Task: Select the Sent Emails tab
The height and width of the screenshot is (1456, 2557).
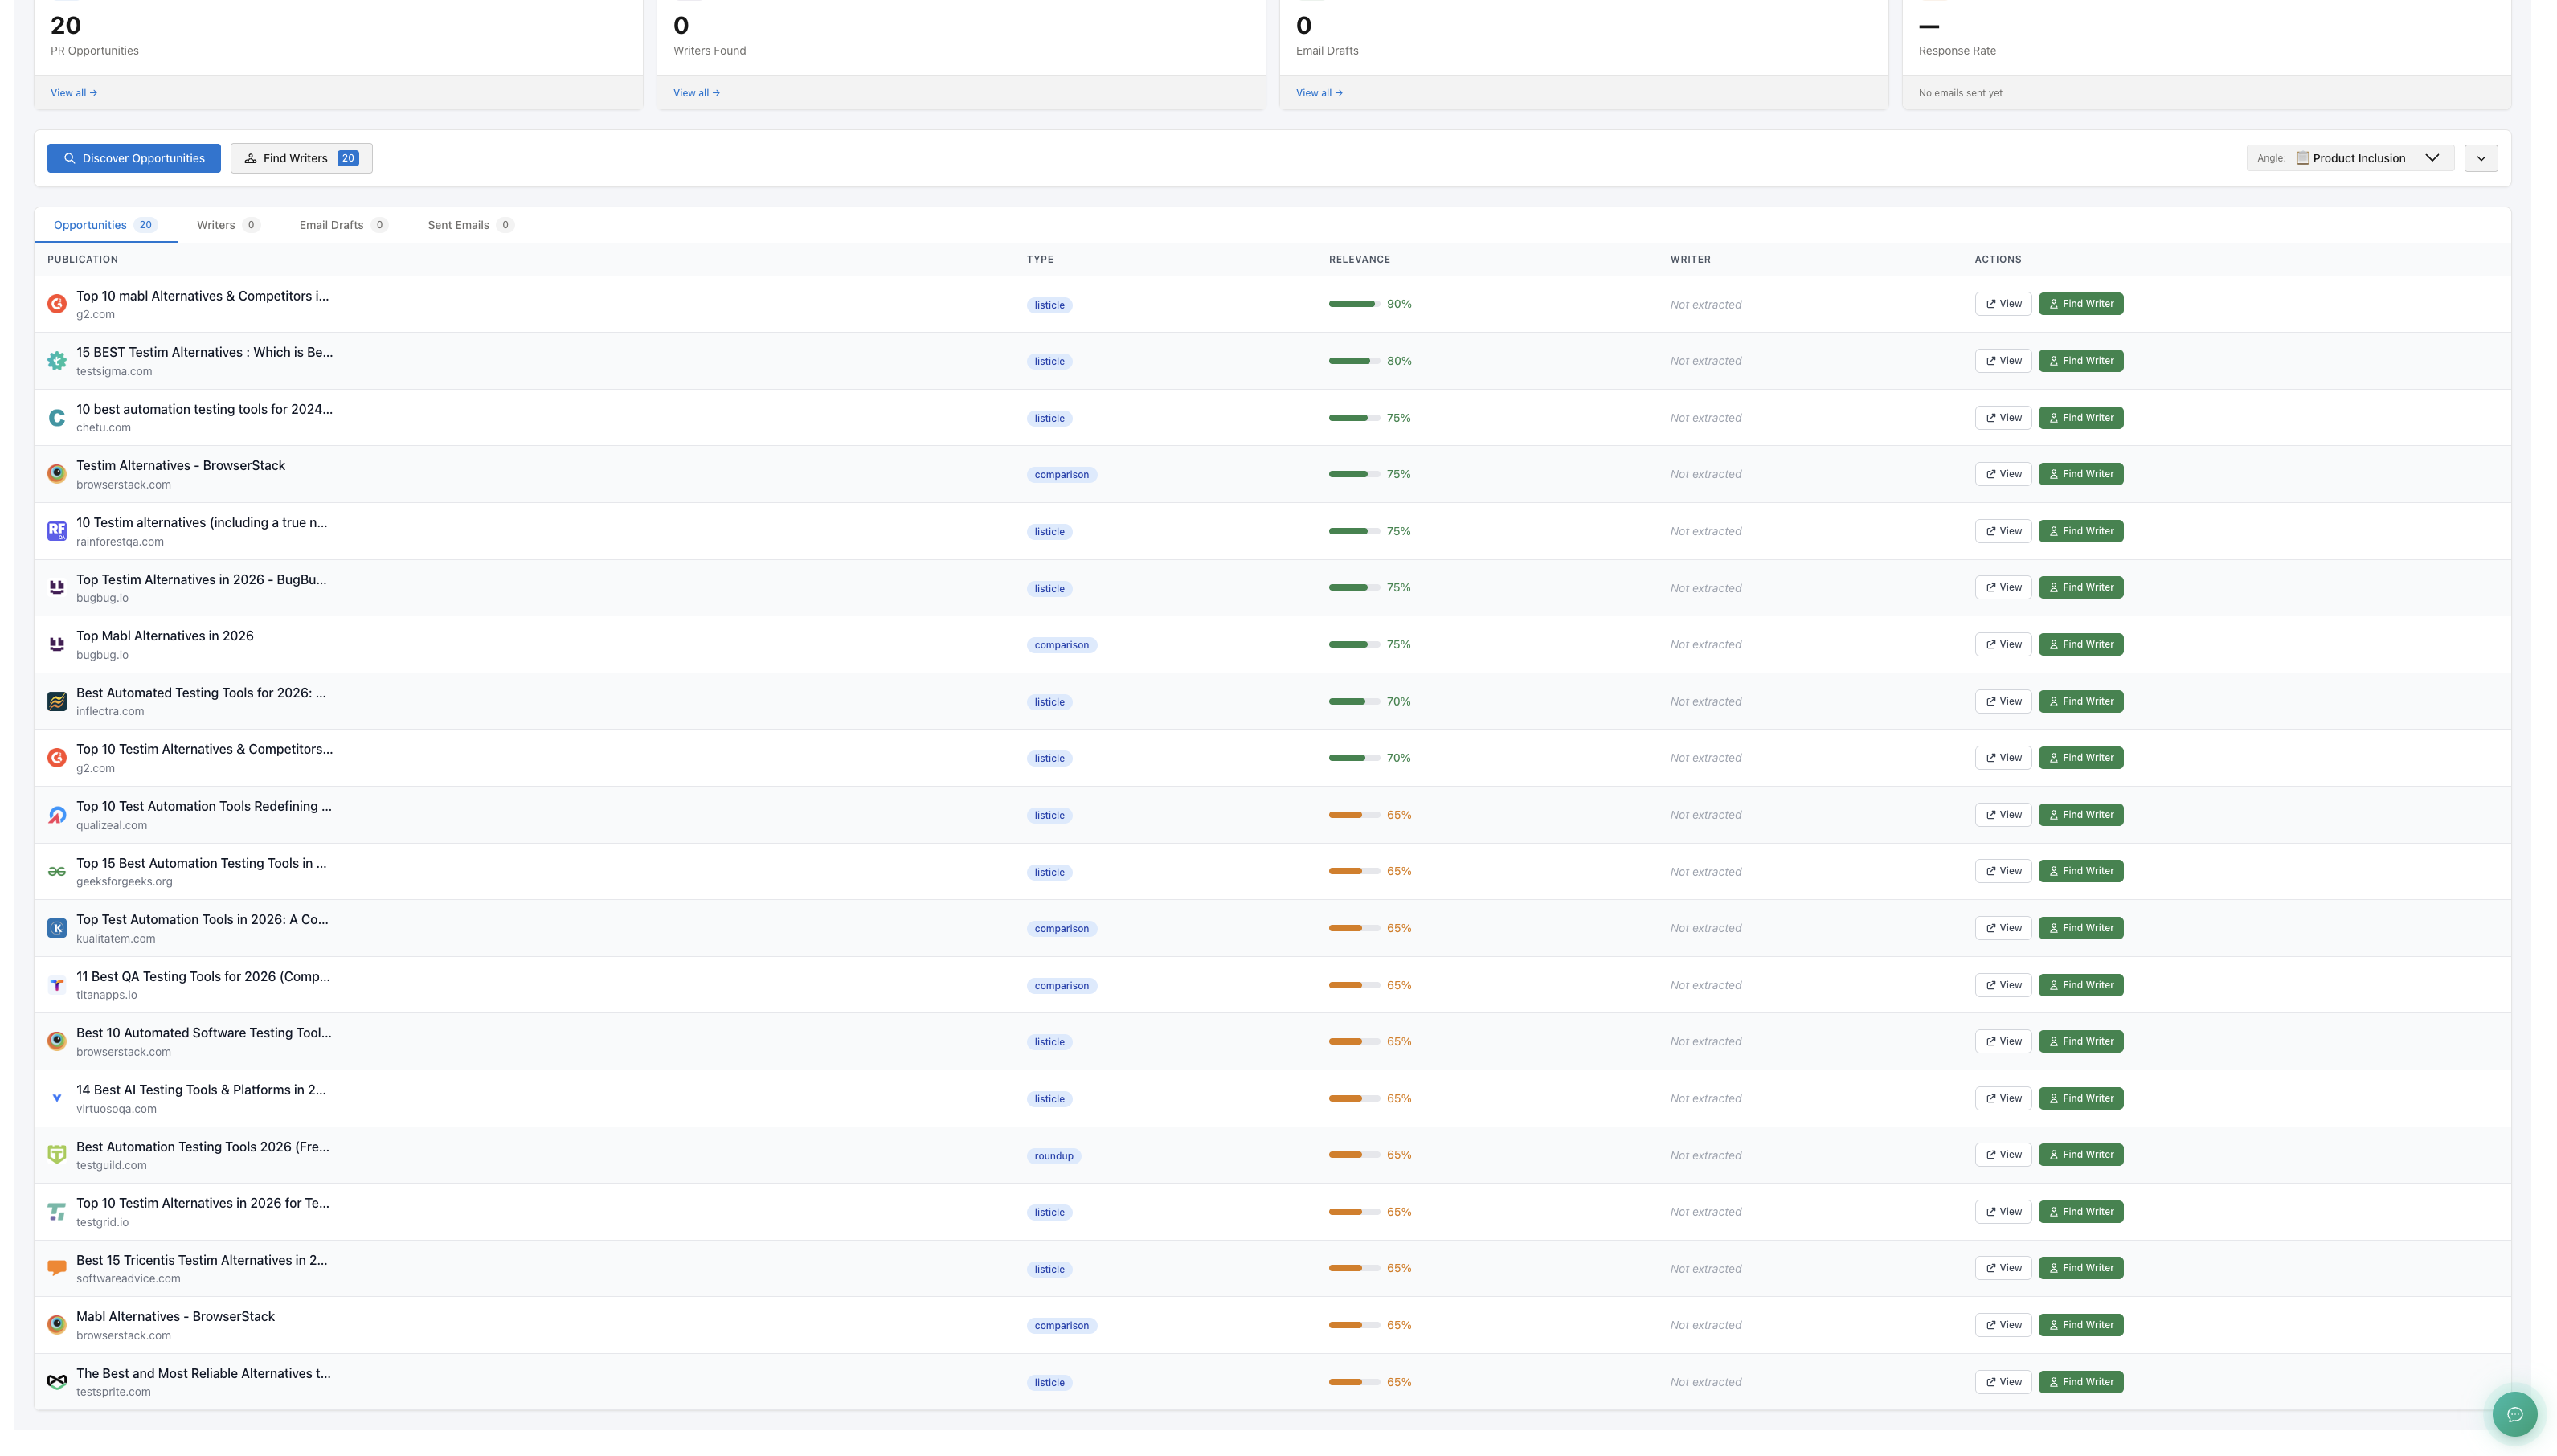Action: [469, 225]
